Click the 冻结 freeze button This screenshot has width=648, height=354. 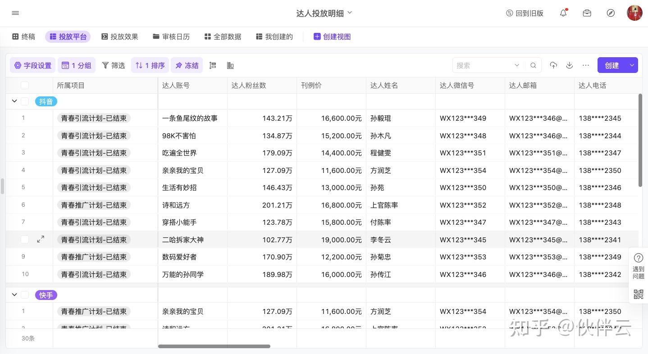[x=187, y=65]
